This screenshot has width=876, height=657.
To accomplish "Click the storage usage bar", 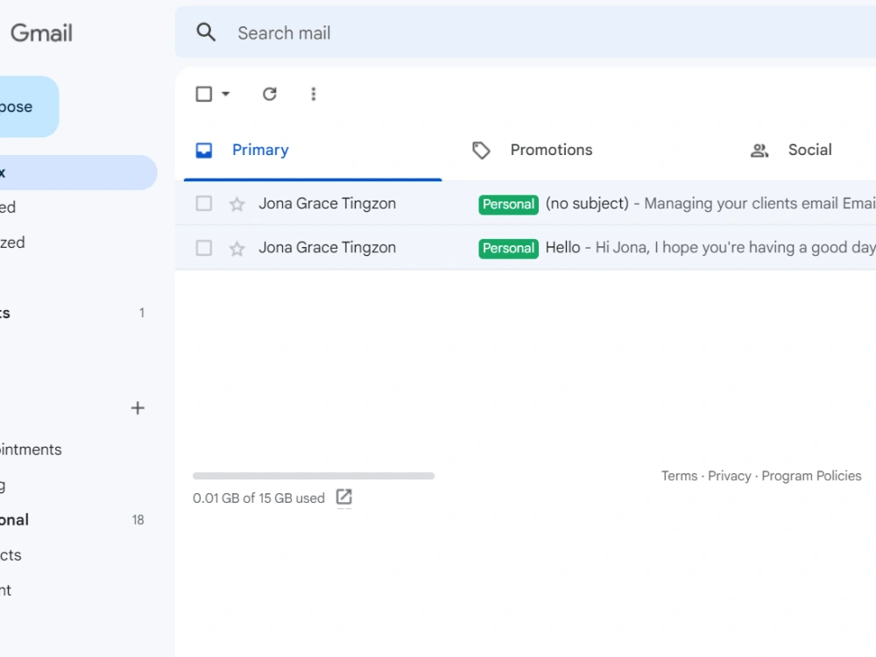I will (x=314, y=476).
